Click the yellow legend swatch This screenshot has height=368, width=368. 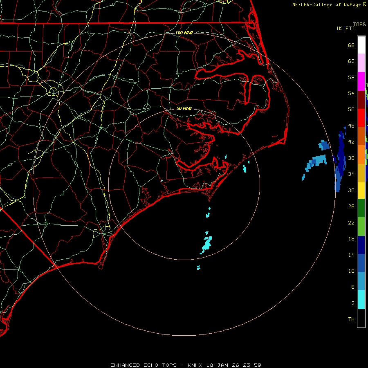(x=361, y=191)
